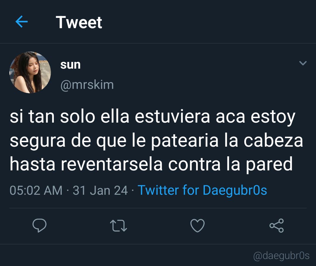Screen dimensions: 316x266
Task: Open the share icon under the tweet
Action: click(277, 226)
